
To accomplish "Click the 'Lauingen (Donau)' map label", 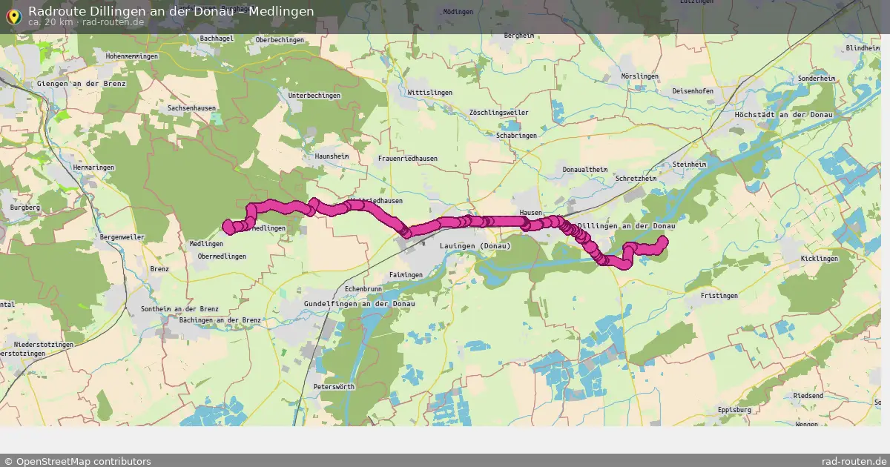I will [475, 246].
